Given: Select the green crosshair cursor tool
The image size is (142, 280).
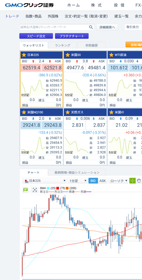Looking at the screenshot, I should 132,180.
